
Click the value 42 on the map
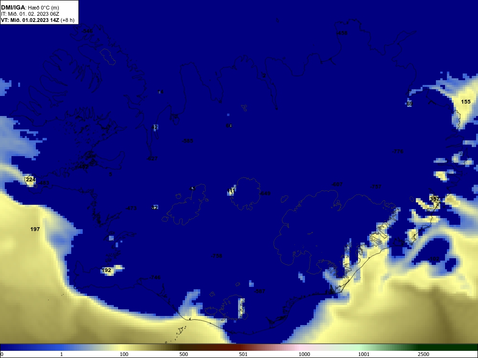coord(154,127)
